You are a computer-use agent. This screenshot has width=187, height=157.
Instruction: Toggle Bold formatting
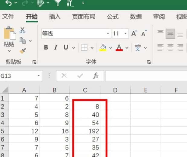click(46, 48)
